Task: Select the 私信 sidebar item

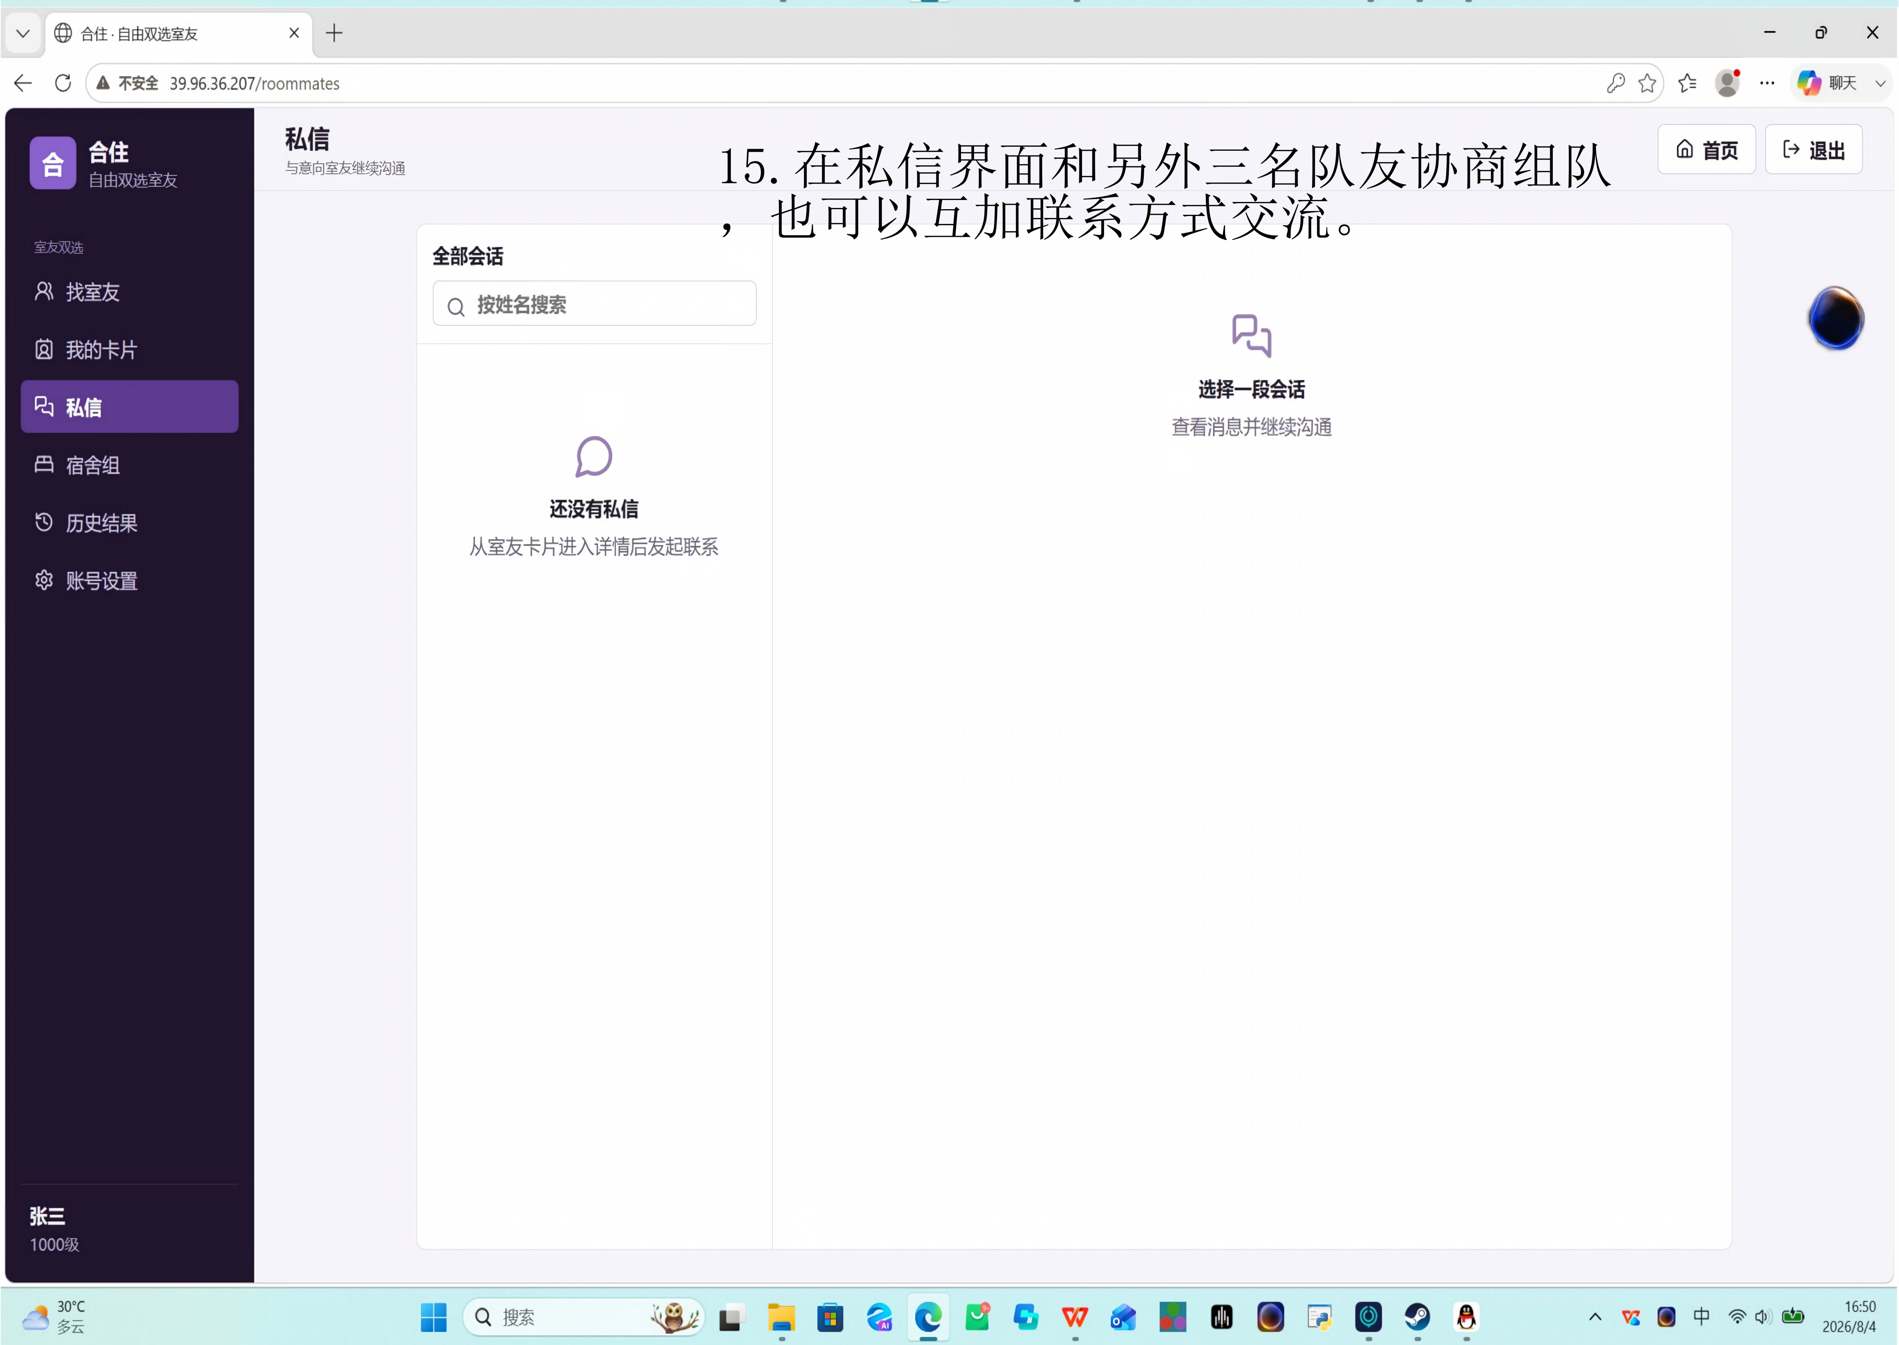Action: point(129,407)
